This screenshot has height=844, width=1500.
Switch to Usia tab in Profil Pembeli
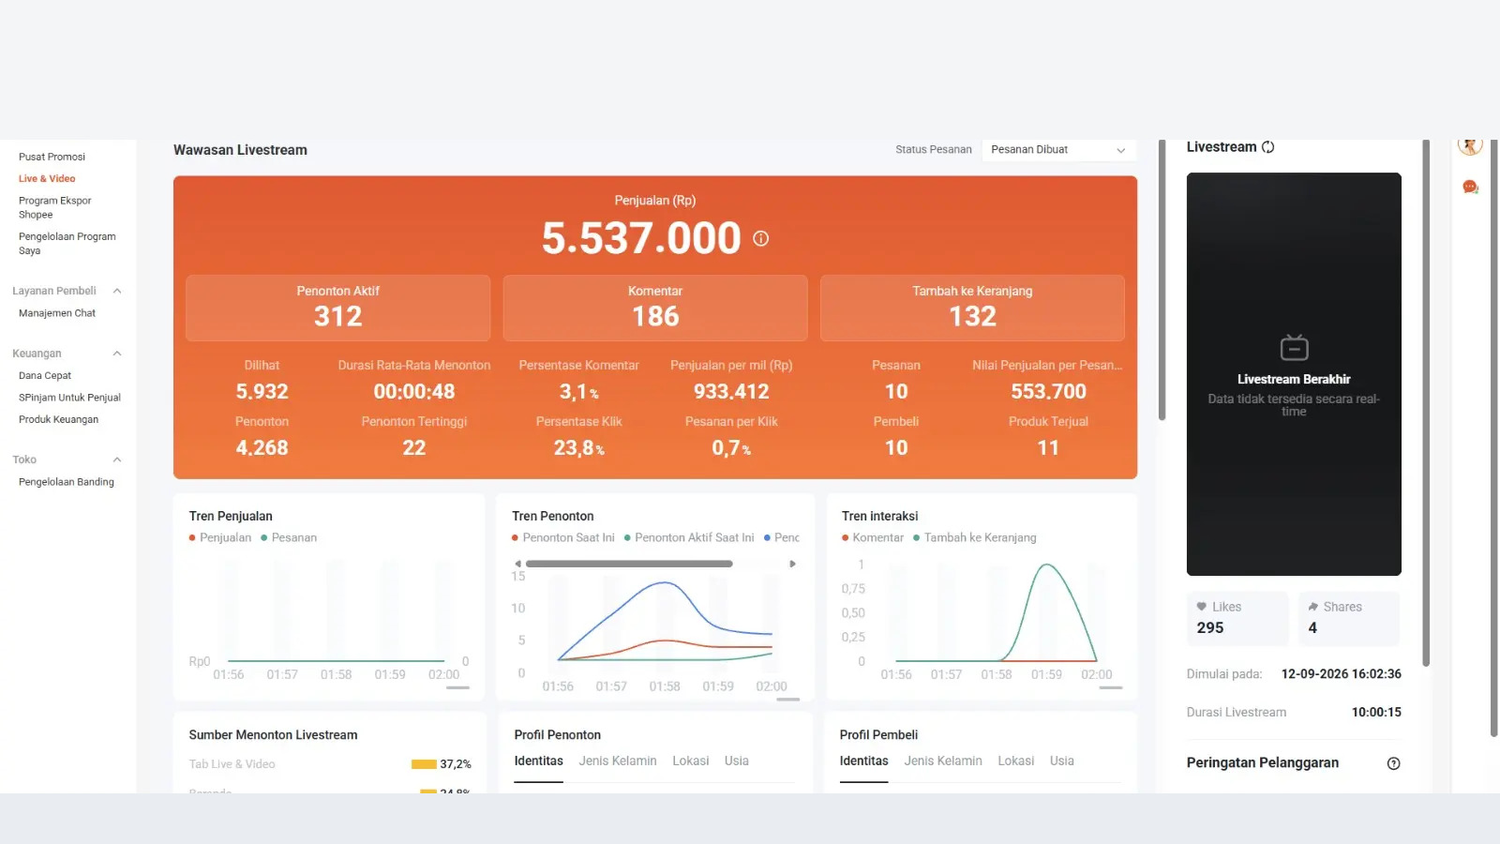[1062, 761]
